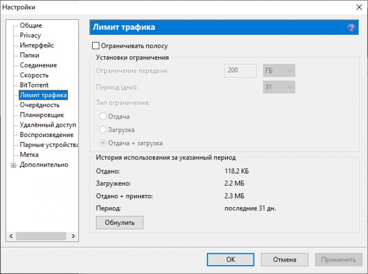Click the right scroll arrow in sidebar

click(73, 236)
